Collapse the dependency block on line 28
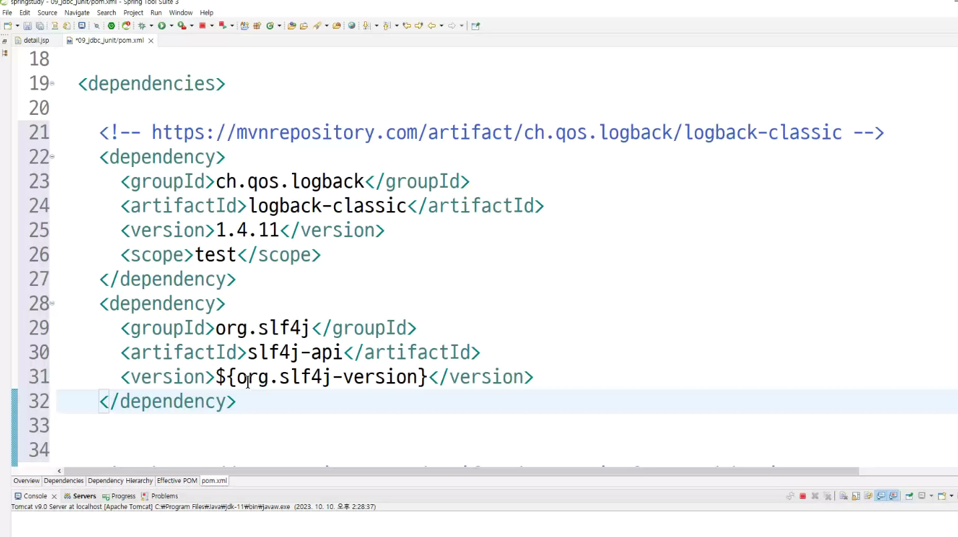Image resolution: width=958 pixels, height=537 pixels. click(52, 303)
